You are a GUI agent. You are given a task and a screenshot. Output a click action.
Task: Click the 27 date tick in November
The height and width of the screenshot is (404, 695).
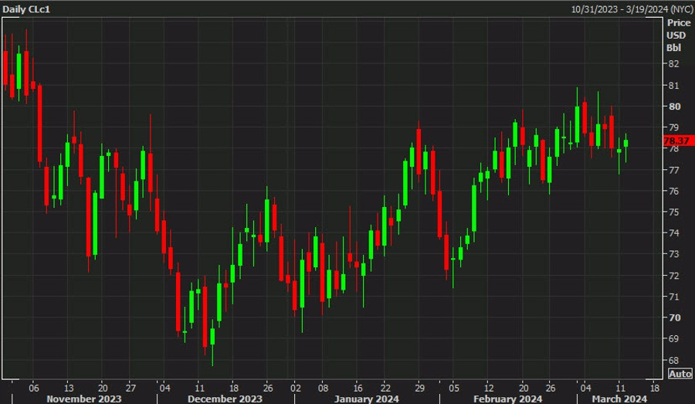click(131, 388)
